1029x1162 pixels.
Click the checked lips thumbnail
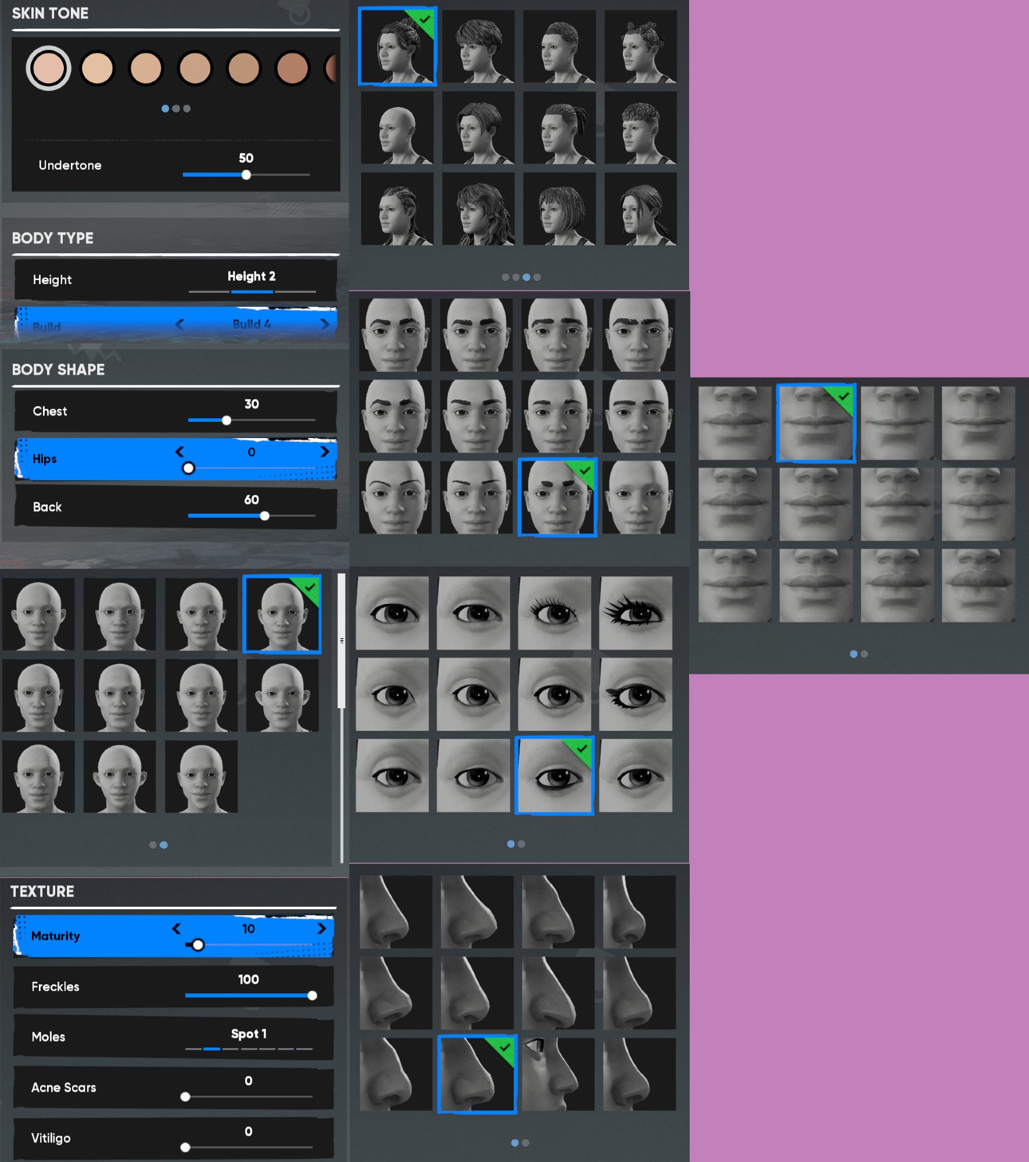point(816,423)
